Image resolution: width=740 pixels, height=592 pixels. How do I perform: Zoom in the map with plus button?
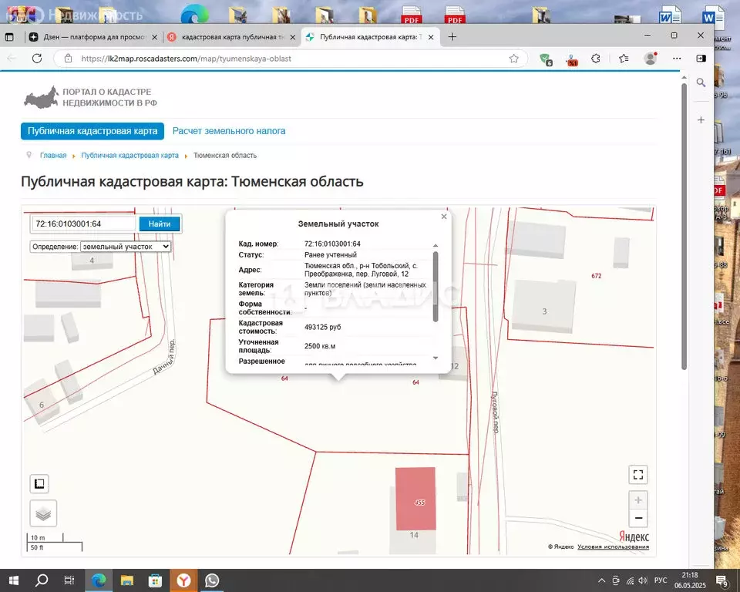click(638, 500)
